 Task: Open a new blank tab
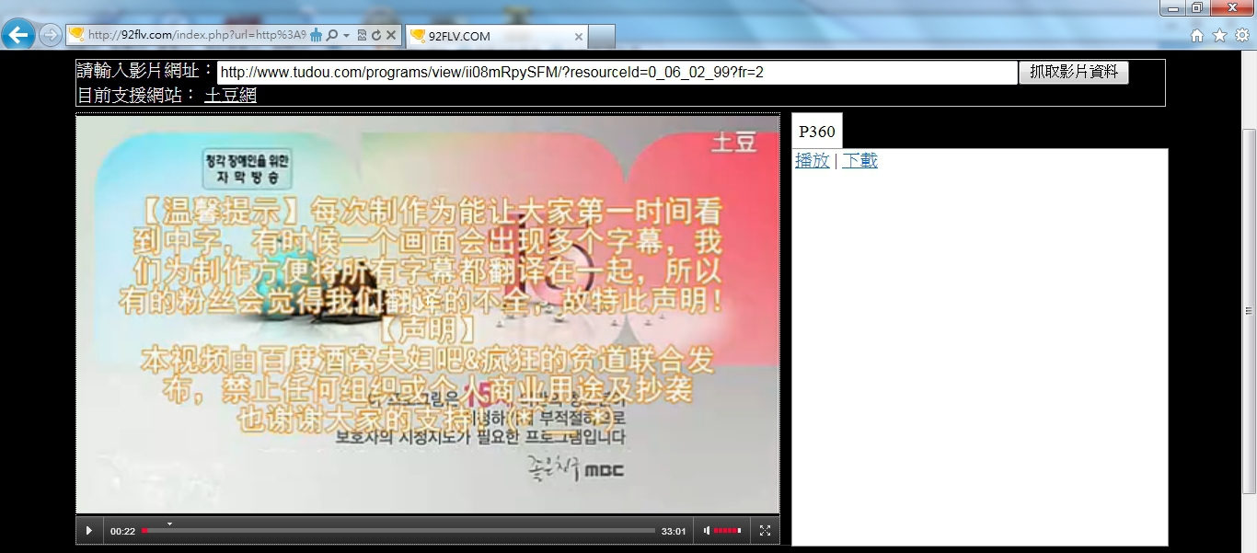tap(601, 37)
